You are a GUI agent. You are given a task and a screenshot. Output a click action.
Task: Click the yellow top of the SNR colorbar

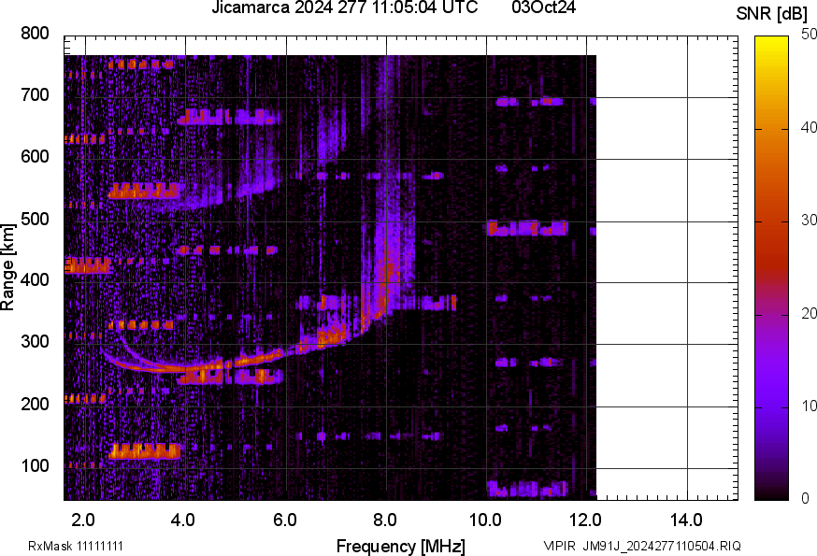click(x=771, y=41)
